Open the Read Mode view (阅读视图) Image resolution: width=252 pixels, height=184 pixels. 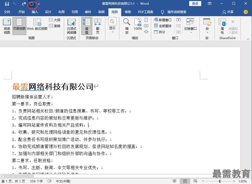coord(7,26)
